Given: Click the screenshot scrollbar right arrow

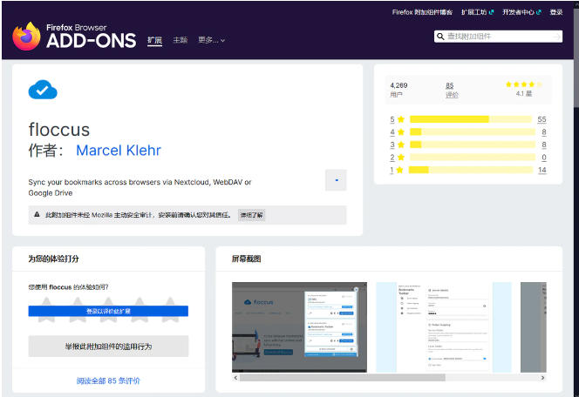Looking at the screenshot, I should coord(542,378).
